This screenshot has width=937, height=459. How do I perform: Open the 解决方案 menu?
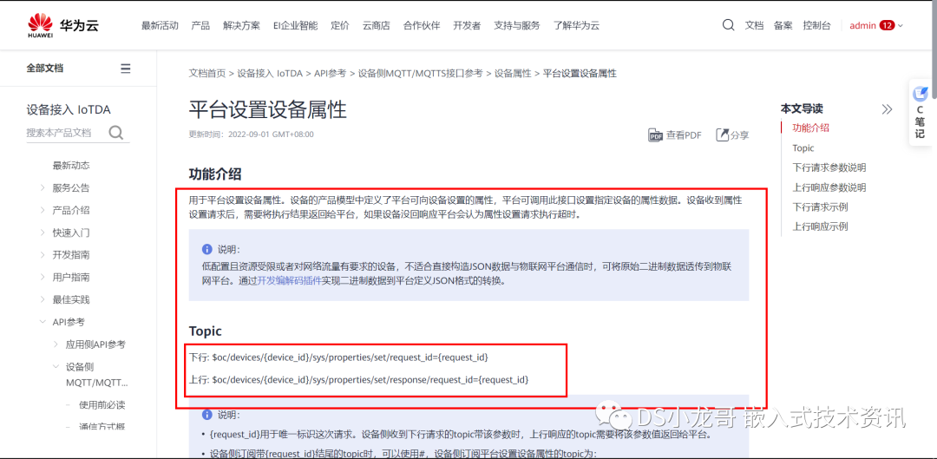click(x=241, y=26)
